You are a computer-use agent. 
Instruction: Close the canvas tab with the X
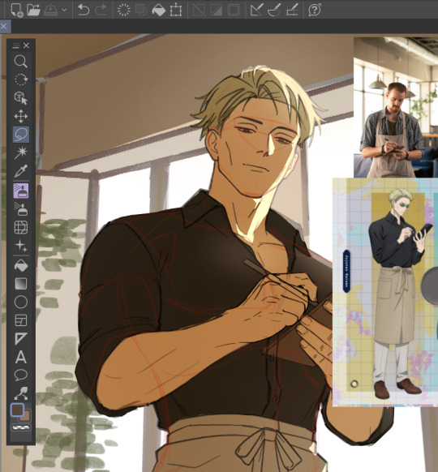tap(3, 27)
